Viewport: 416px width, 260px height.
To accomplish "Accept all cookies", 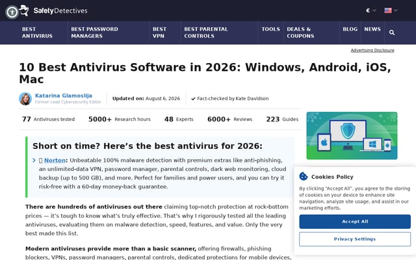I will pyautogui.click(x=355, y=222).
